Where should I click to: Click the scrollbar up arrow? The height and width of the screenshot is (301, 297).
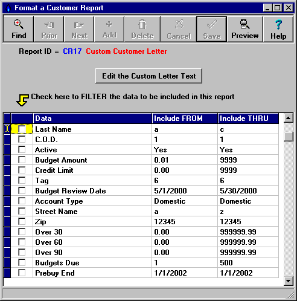[289, 118]
